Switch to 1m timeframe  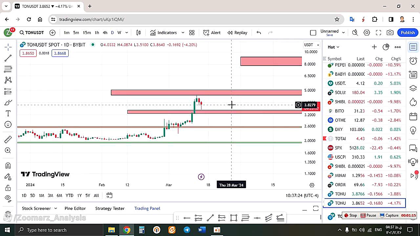point(67,32)
